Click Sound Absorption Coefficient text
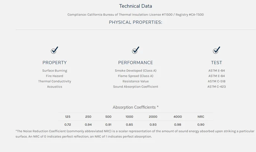The image size is (256, 152). click(135, 86)
